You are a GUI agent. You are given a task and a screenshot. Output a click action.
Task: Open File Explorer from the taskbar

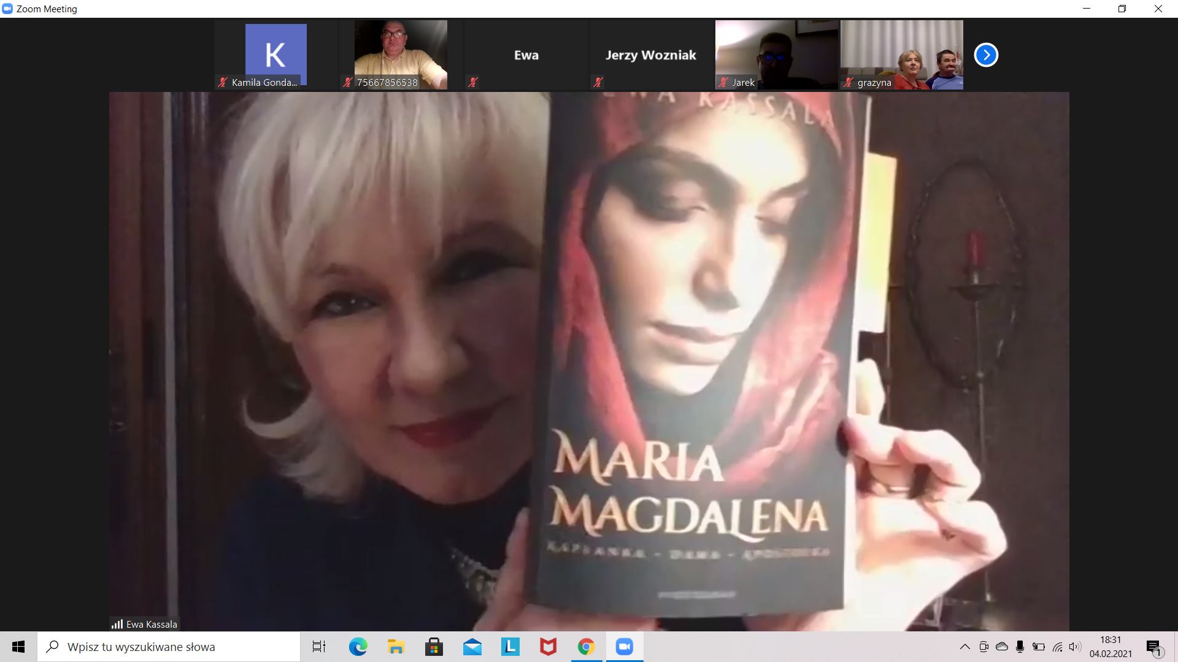(x=396, y=647)
